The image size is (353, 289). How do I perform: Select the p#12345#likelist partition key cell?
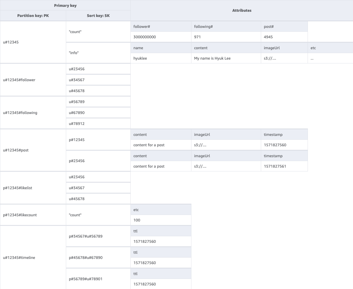point(17,188)
